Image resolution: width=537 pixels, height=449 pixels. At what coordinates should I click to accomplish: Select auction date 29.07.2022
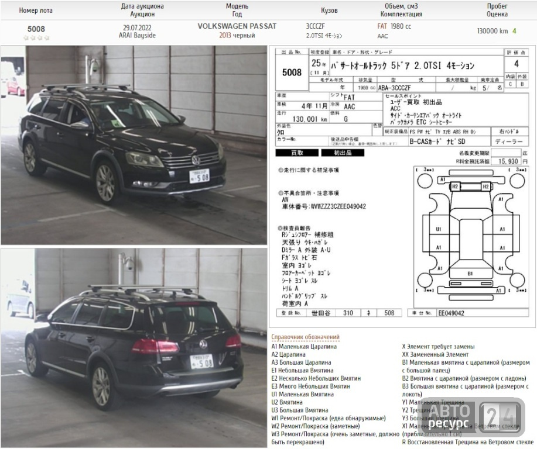[137, 27]
